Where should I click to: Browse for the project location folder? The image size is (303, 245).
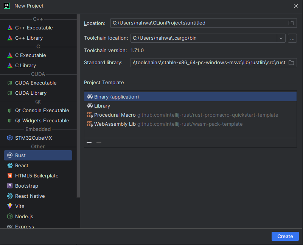(291, 23)
